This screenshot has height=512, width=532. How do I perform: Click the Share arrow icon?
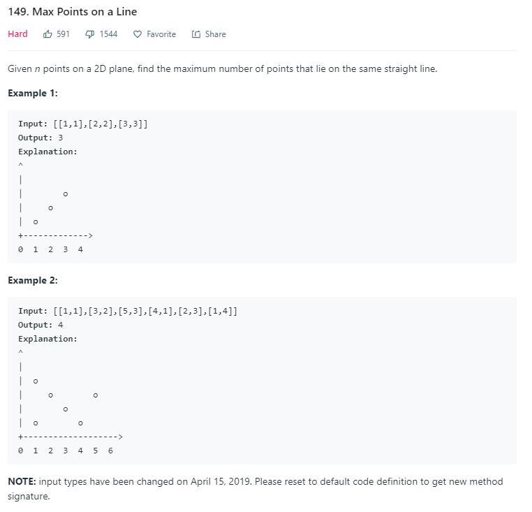[x=196, y=34]
